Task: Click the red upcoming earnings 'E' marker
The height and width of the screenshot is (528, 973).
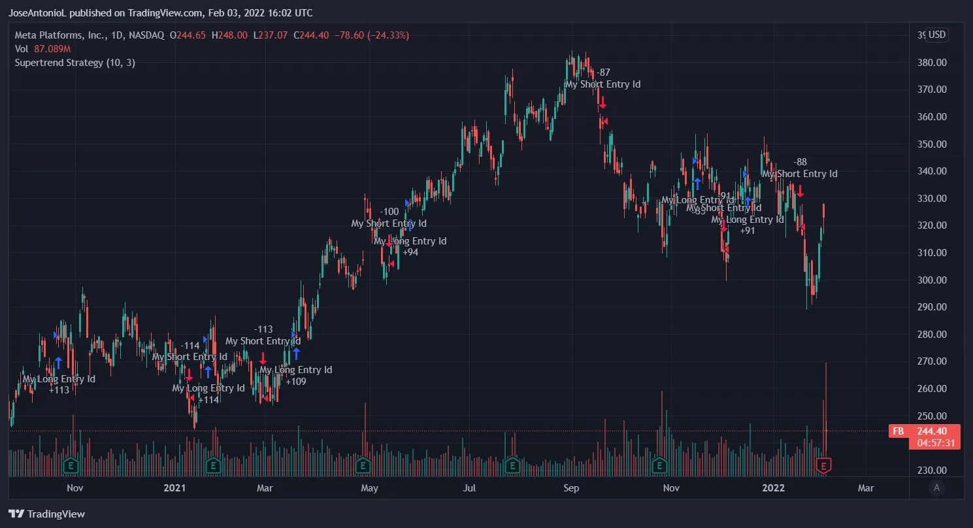Action: click(824, 466)
